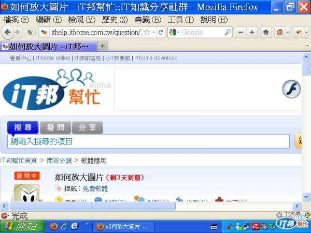Viewport: 311px width, 233px height.
Task: Click the Adblock Plus icon in the status bar
Action: pos(4,215)
